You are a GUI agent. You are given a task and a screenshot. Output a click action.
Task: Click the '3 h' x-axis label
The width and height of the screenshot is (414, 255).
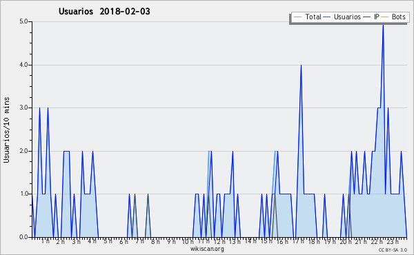click(77, 242)
